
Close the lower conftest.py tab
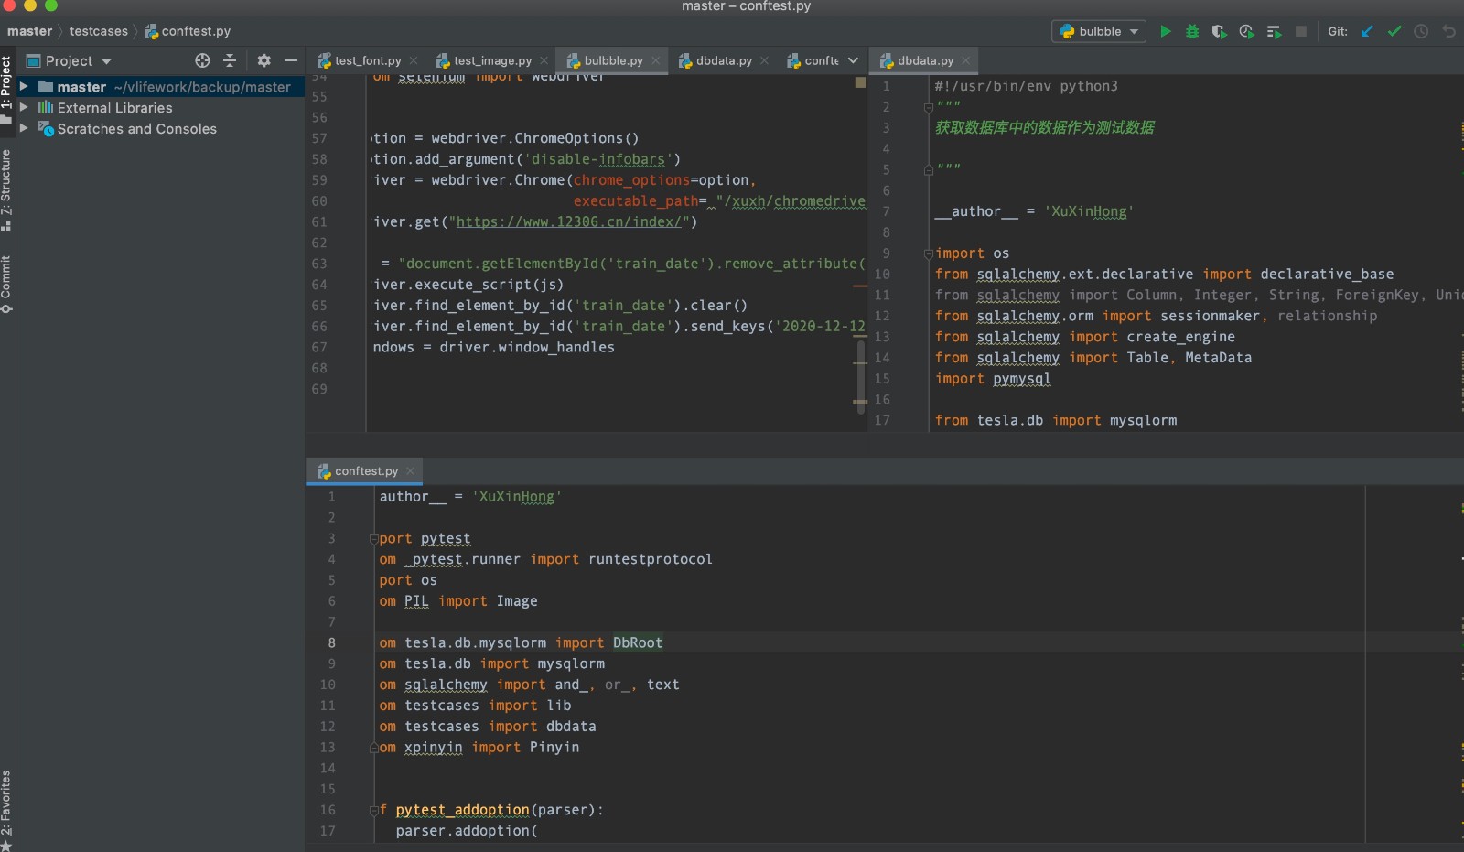click(410, 470)
